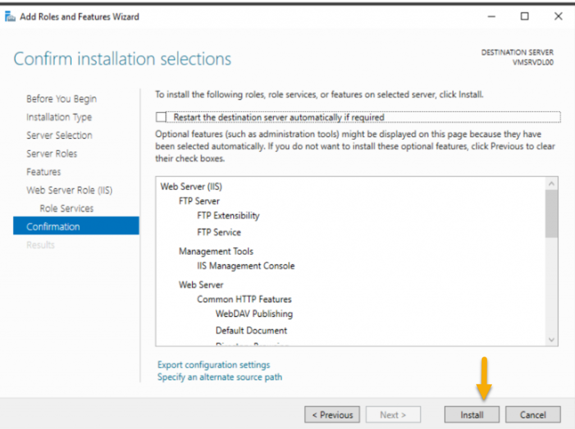Select the Before You Begin step
Image resolution: width=575 pixels, height=429 pixels.
61,98
